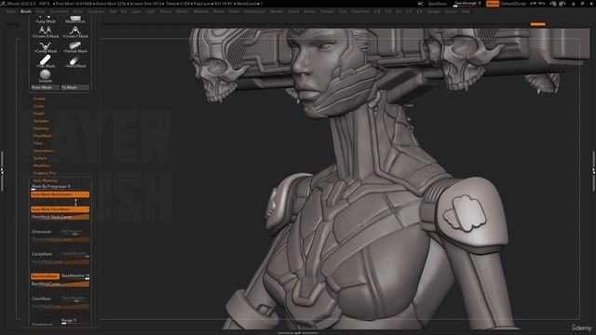The image size is (596, 335).
Task: Select the MaskCurve brush
Action: [74, 20]
